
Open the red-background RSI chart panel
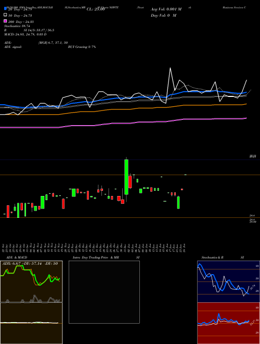click(x=228, y=323)
